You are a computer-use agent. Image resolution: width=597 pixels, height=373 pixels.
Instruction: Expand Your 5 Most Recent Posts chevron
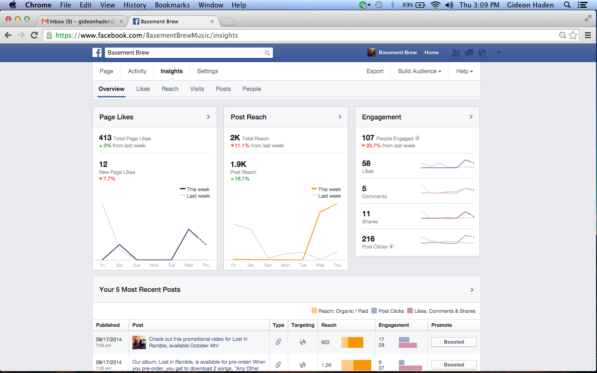pos(472,290)
